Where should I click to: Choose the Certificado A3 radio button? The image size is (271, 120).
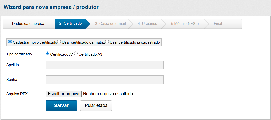coord(76,54)
